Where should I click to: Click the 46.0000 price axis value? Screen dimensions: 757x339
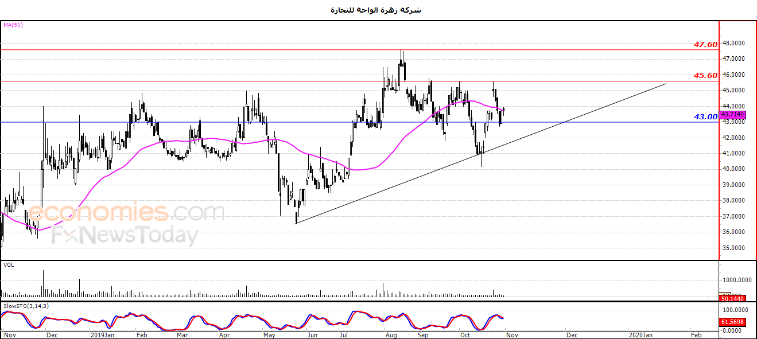[734, 75]
